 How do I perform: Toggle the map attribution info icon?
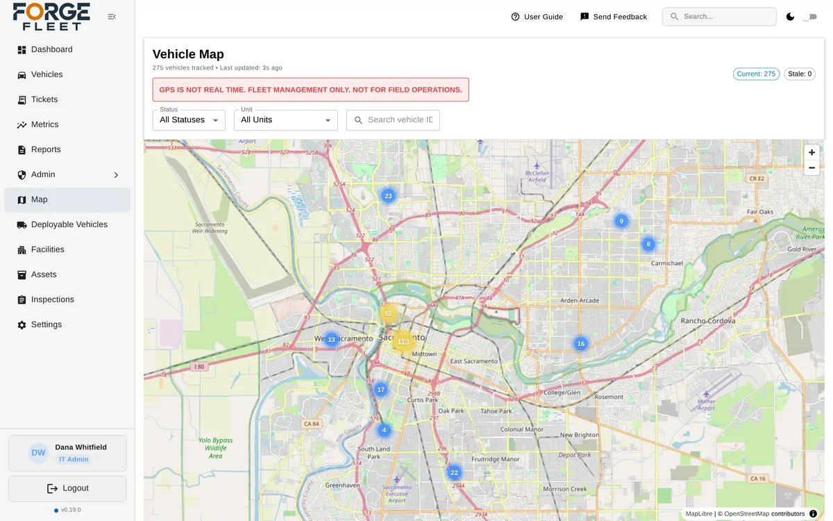[813, 514]
